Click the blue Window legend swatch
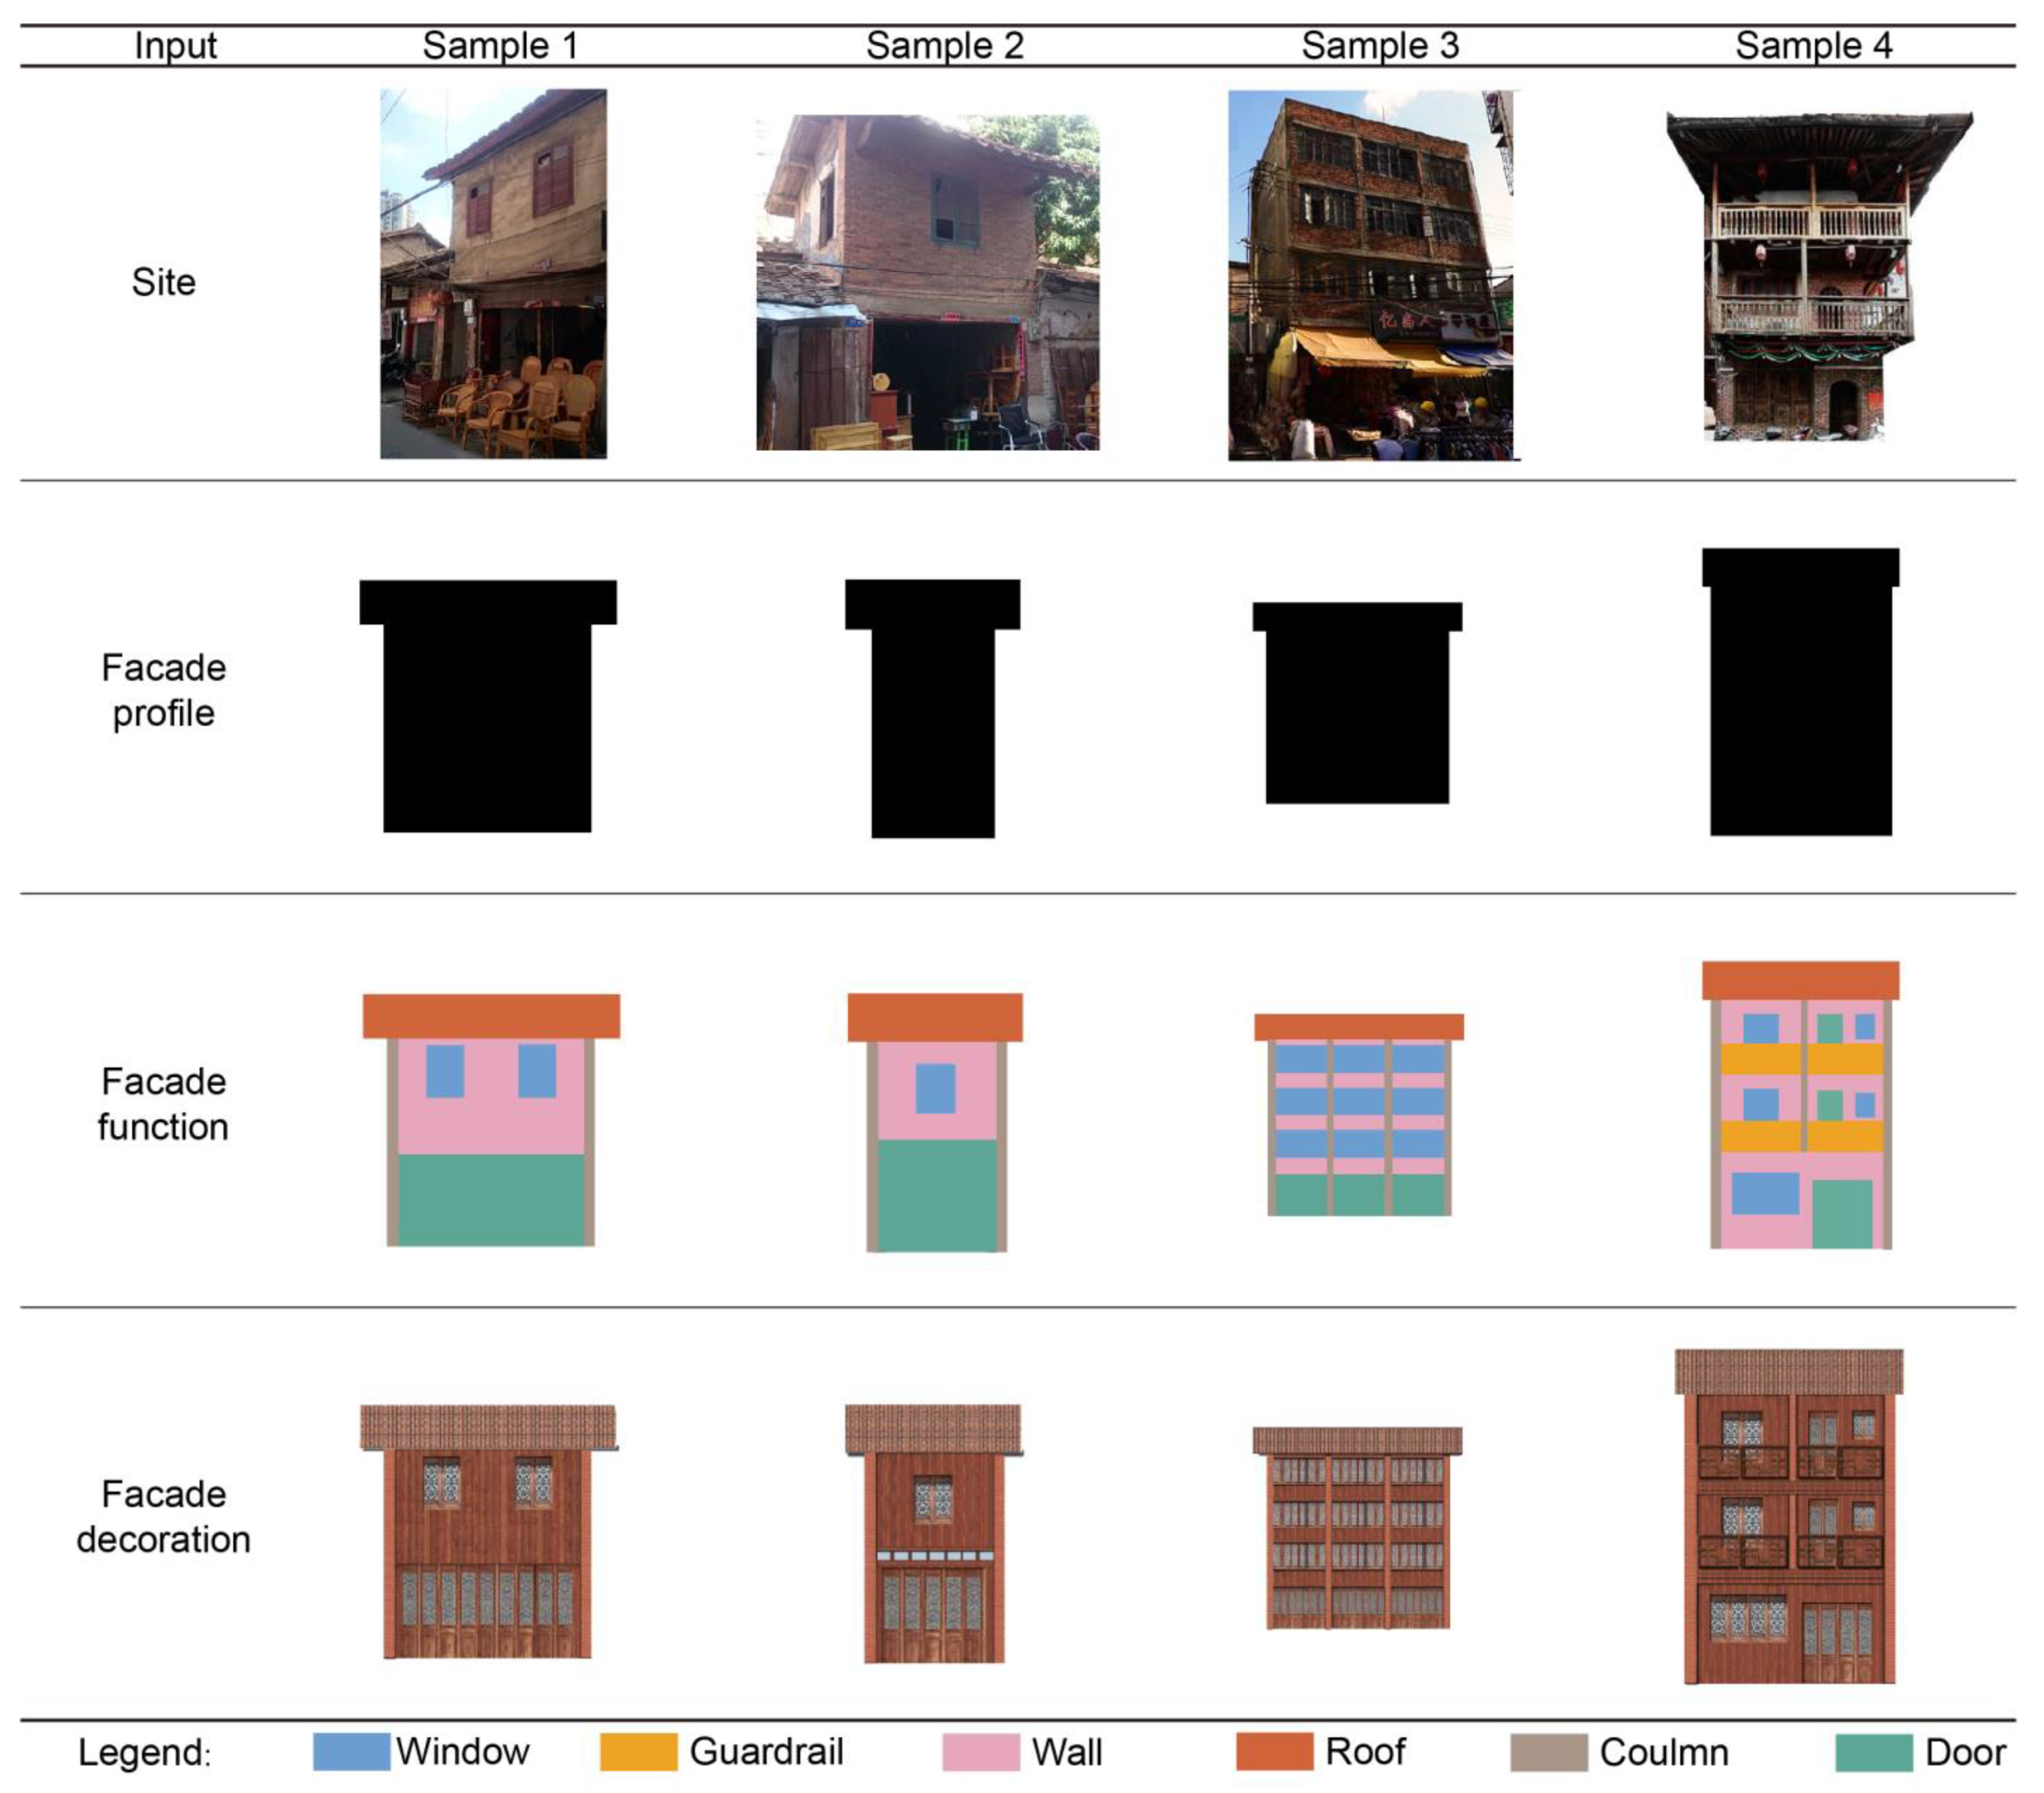Screen dimensions: 2044x1793 (351, 1751)
